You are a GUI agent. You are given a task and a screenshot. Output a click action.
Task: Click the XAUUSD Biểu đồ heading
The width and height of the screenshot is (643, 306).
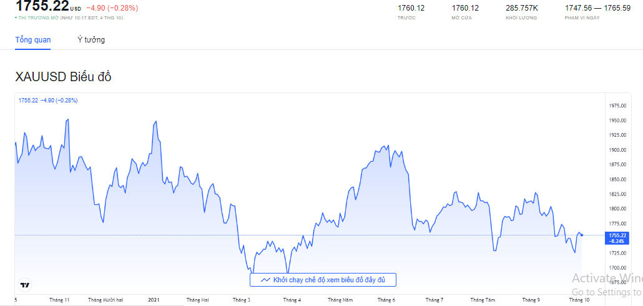click(x=63, y=77)
